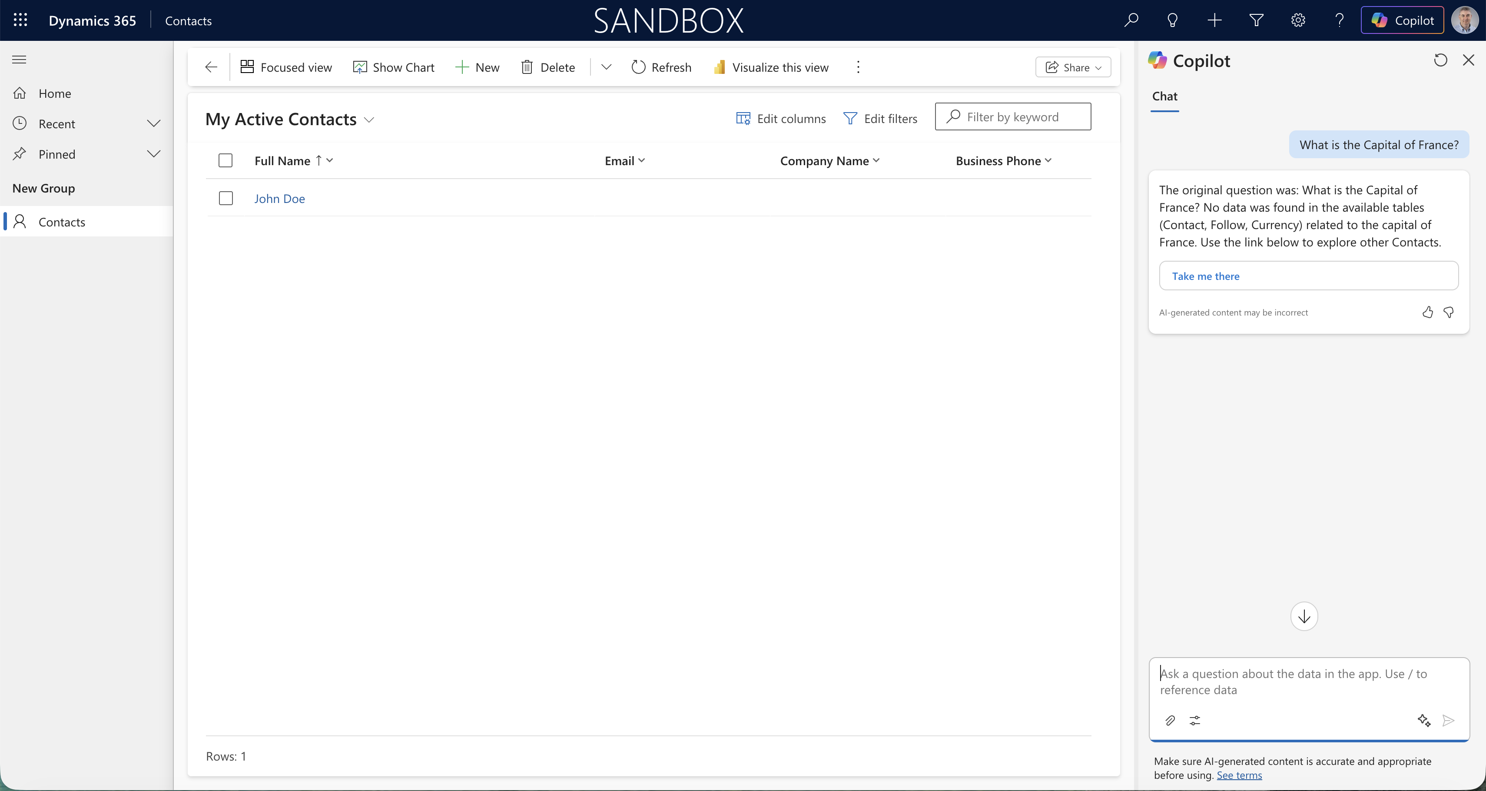Viewport: 1486px width, 791px height.
Task: Click the Take me there button
Action: pyautogui.click(x=1308, y=276)
